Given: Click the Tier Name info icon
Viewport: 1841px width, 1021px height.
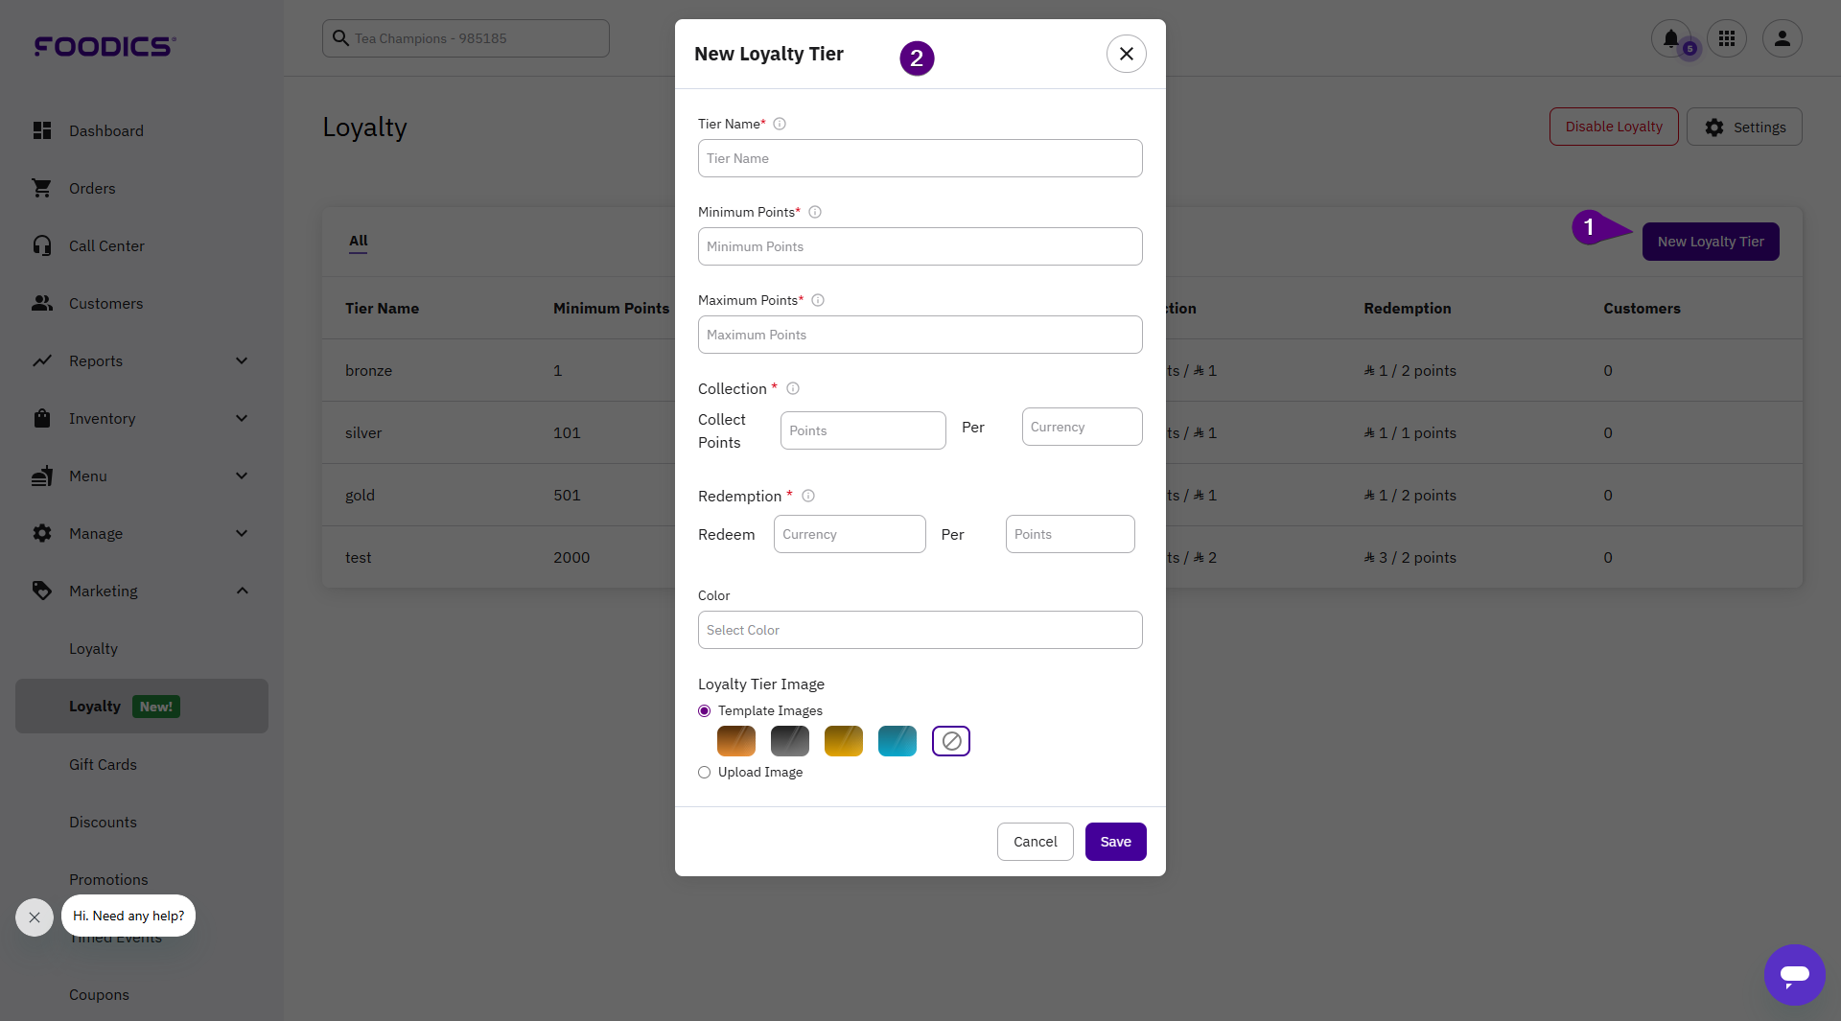Looking at the screenshot, I should tap(780, 124).
